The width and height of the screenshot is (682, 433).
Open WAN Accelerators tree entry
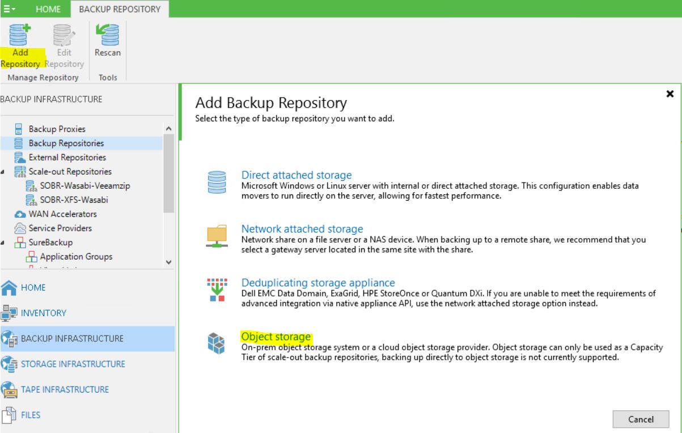(x=62, y=214)
